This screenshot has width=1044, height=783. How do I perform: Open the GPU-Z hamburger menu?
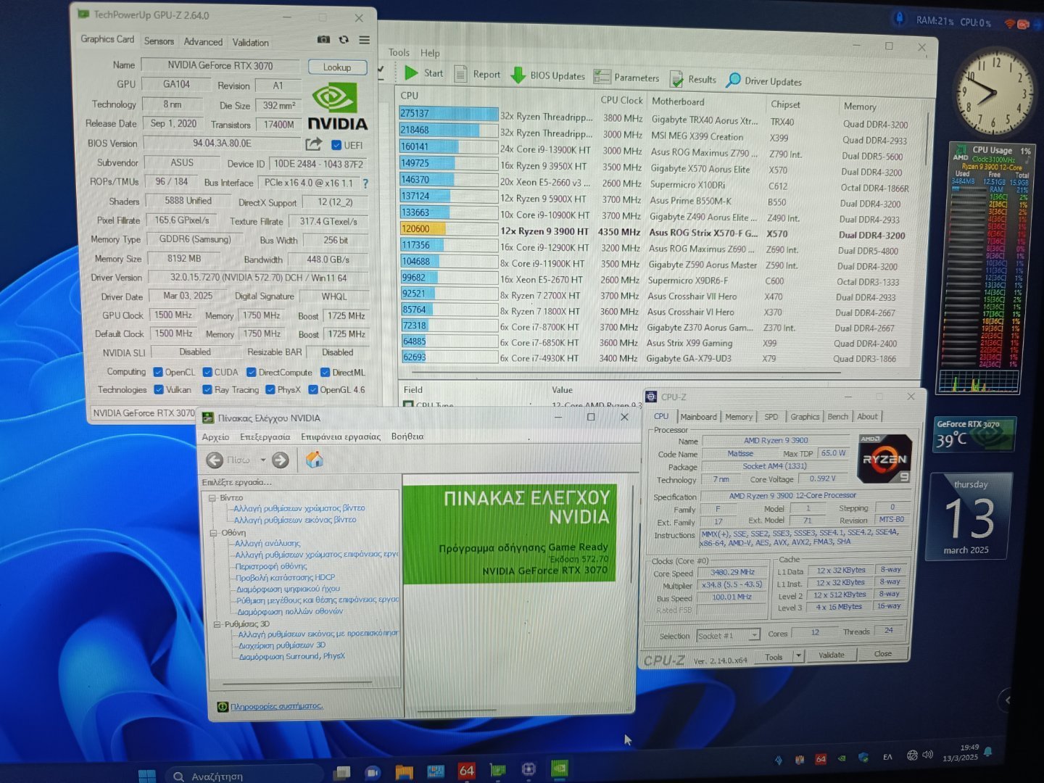(x=364, y=40)
